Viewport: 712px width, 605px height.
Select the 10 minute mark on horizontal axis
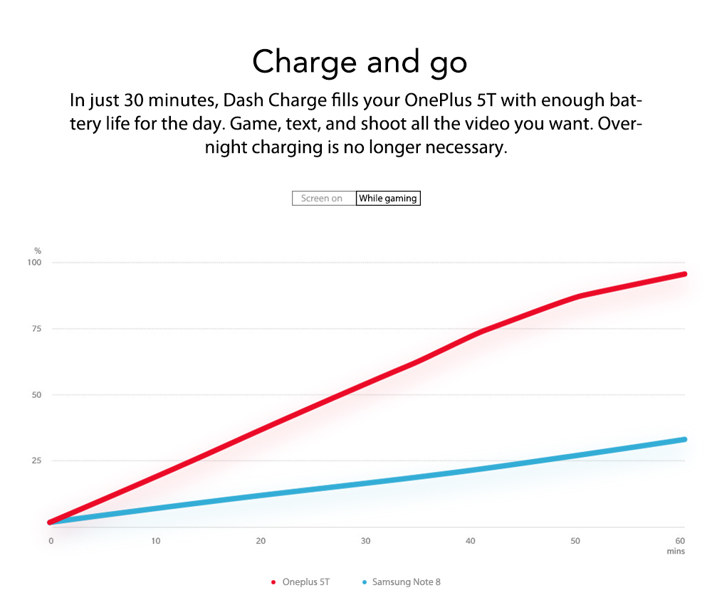click(x=156, y=541)
